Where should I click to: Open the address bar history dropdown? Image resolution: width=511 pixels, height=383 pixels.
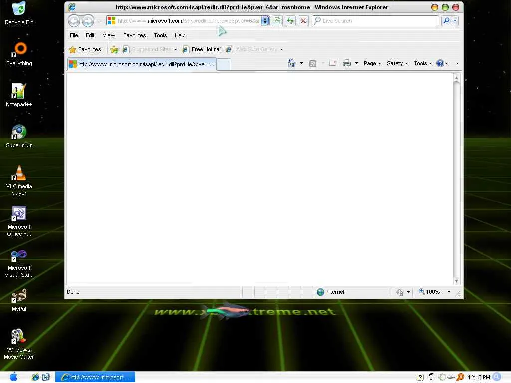click(x=265, y=21)
